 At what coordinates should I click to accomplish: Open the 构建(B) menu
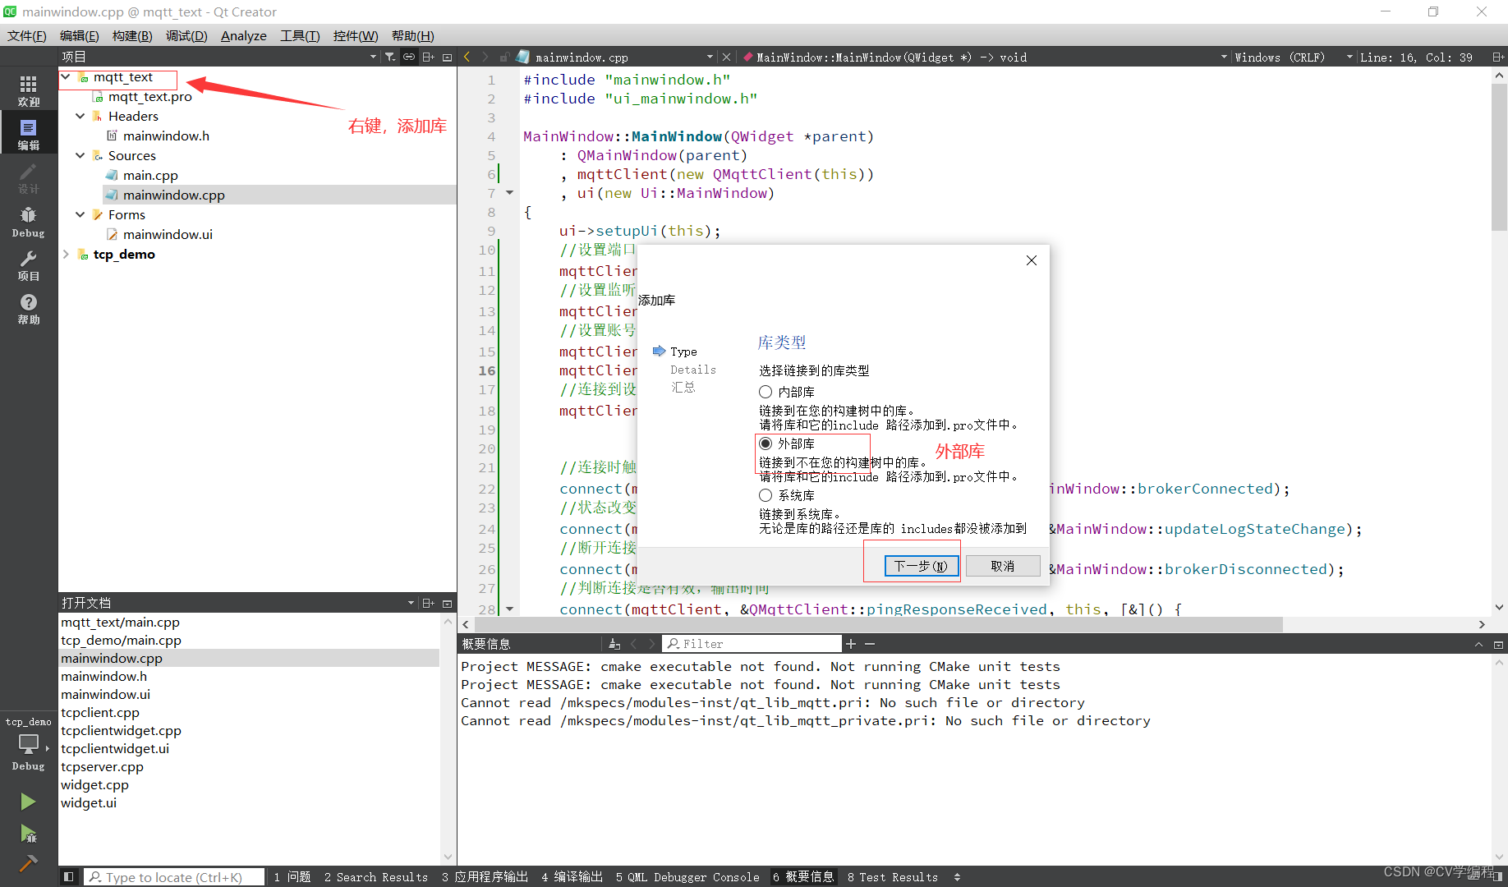(132, 35)
